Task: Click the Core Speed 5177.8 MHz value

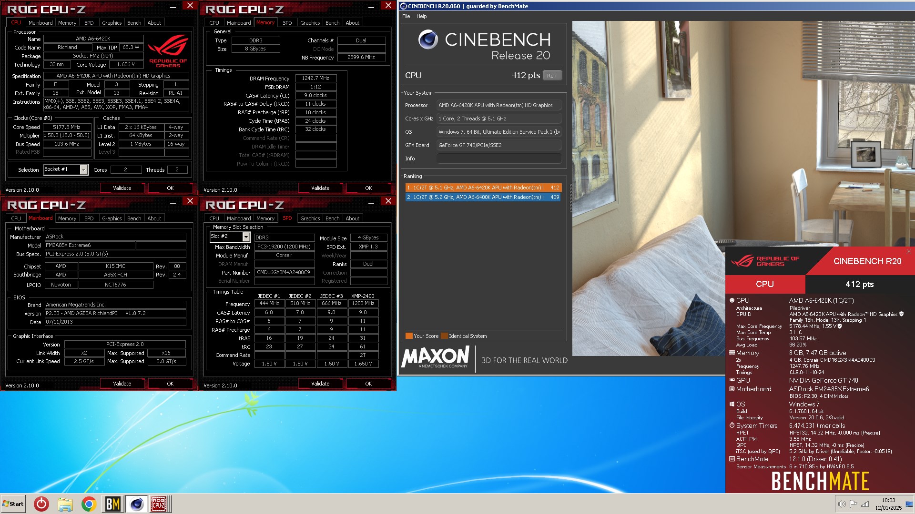Action: (x=67, y=127)
